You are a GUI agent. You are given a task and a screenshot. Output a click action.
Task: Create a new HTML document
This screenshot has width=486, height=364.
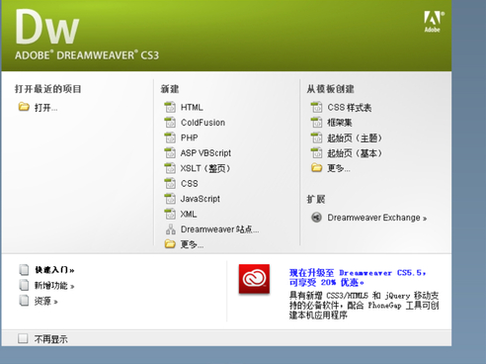click(192, 107)
